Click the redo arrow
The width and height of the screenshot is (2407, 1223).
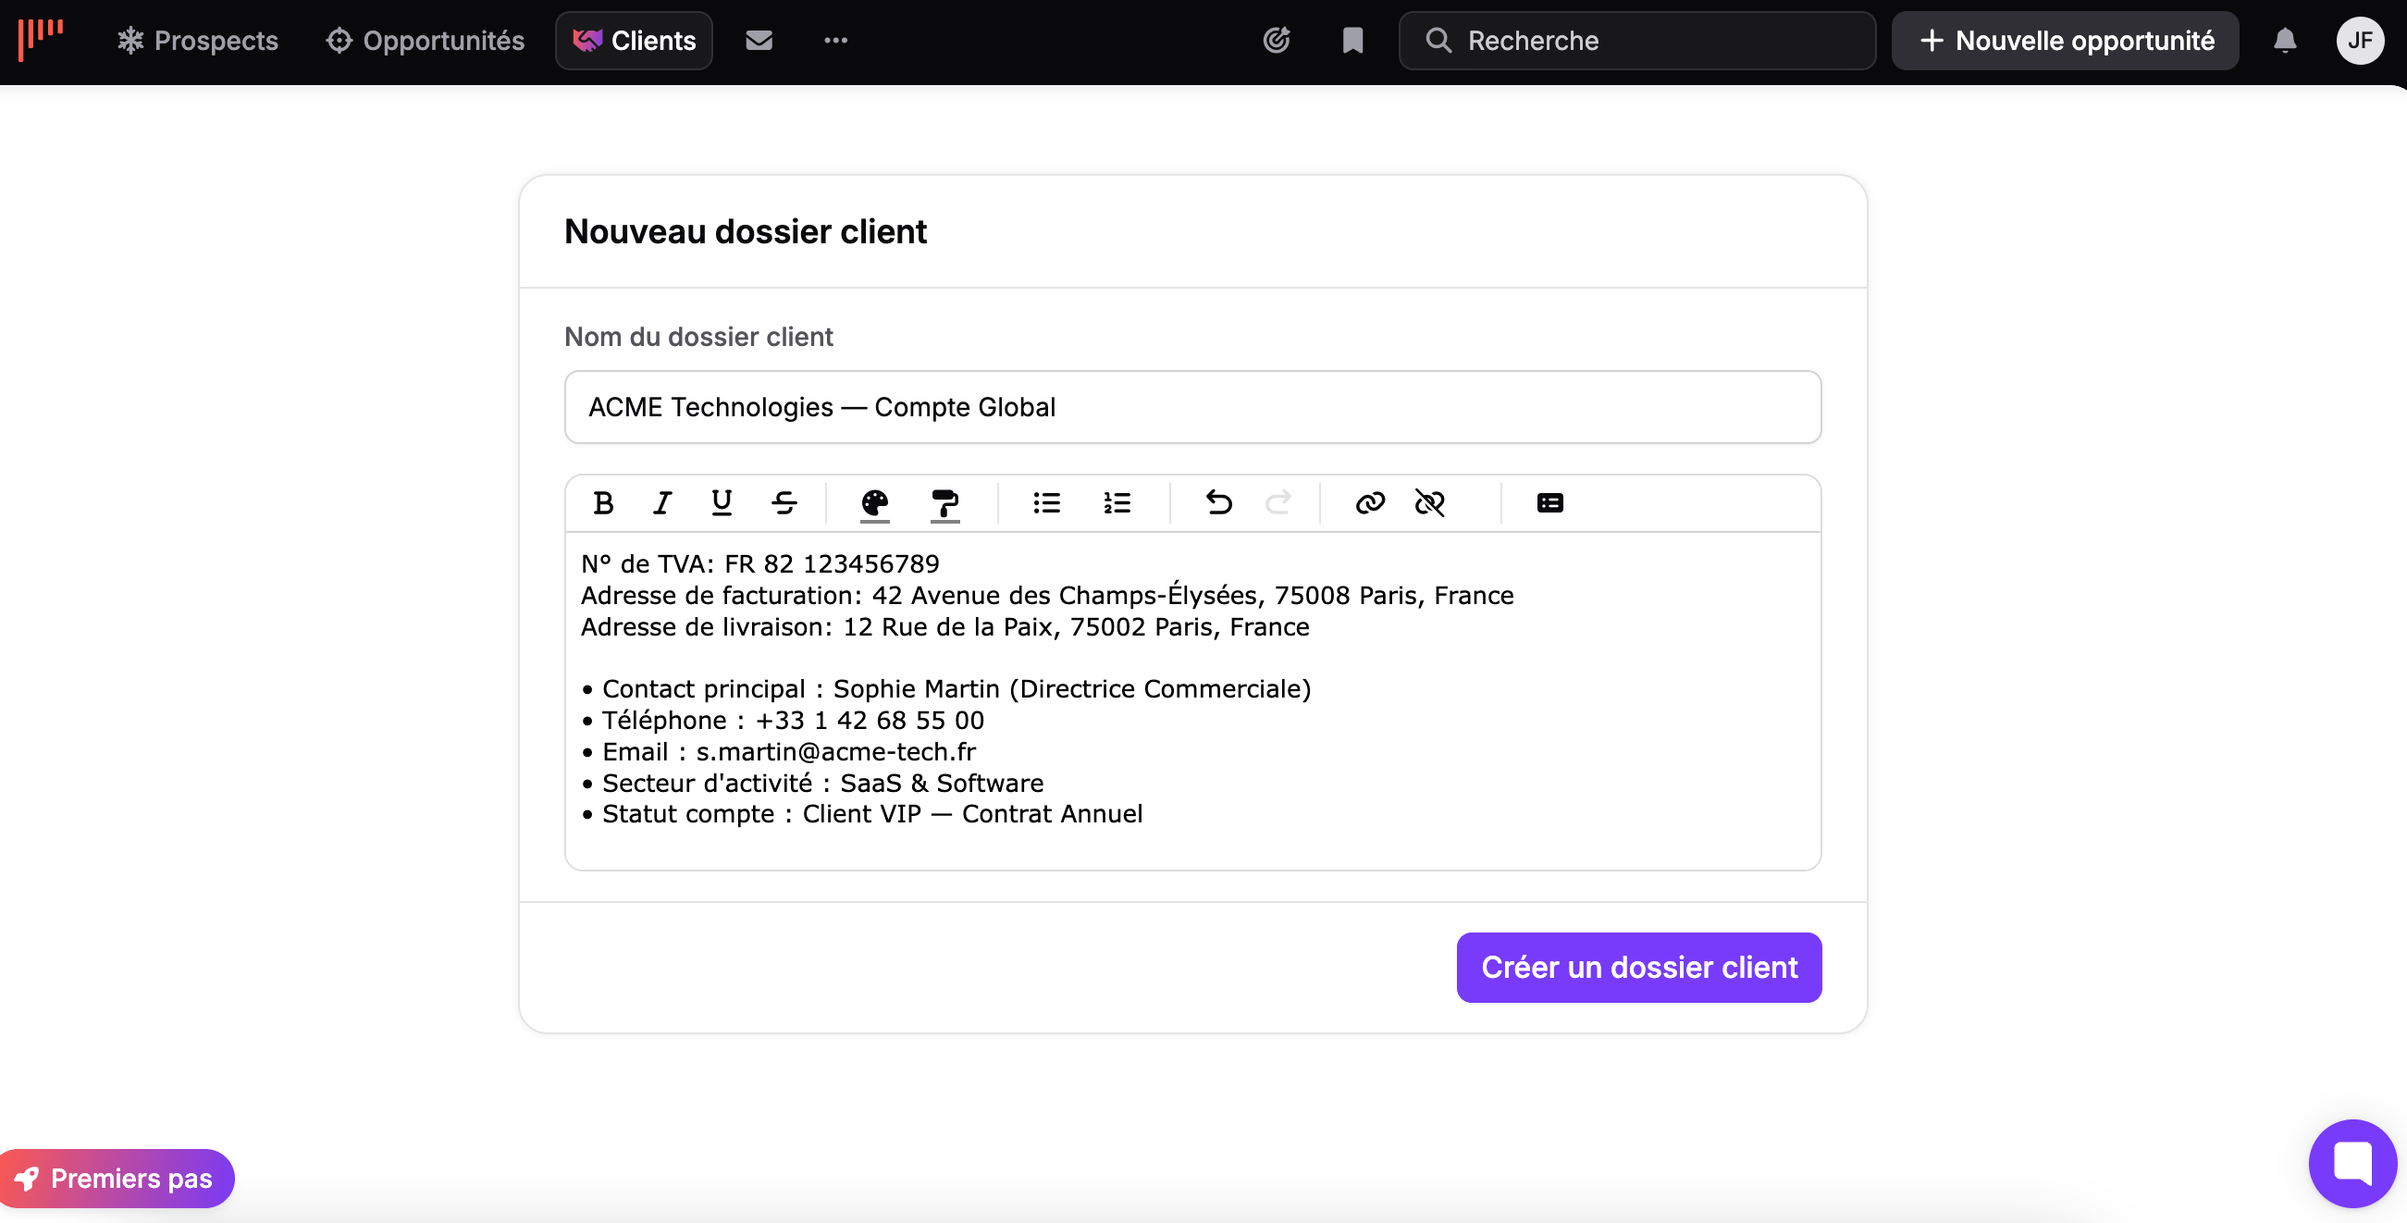click(x=1278, y=502)
